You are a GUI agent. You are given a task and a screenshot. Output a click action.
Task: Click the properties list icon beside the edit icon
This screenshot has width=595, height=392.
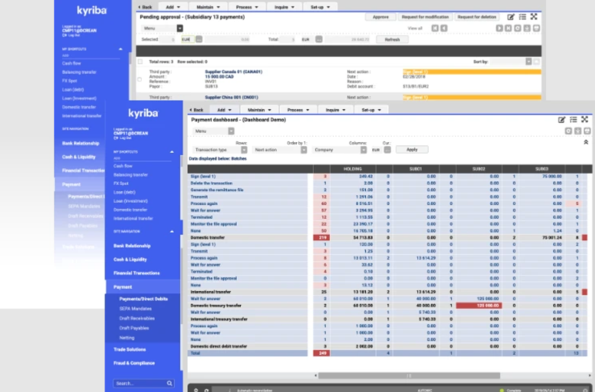pos(574,120)
